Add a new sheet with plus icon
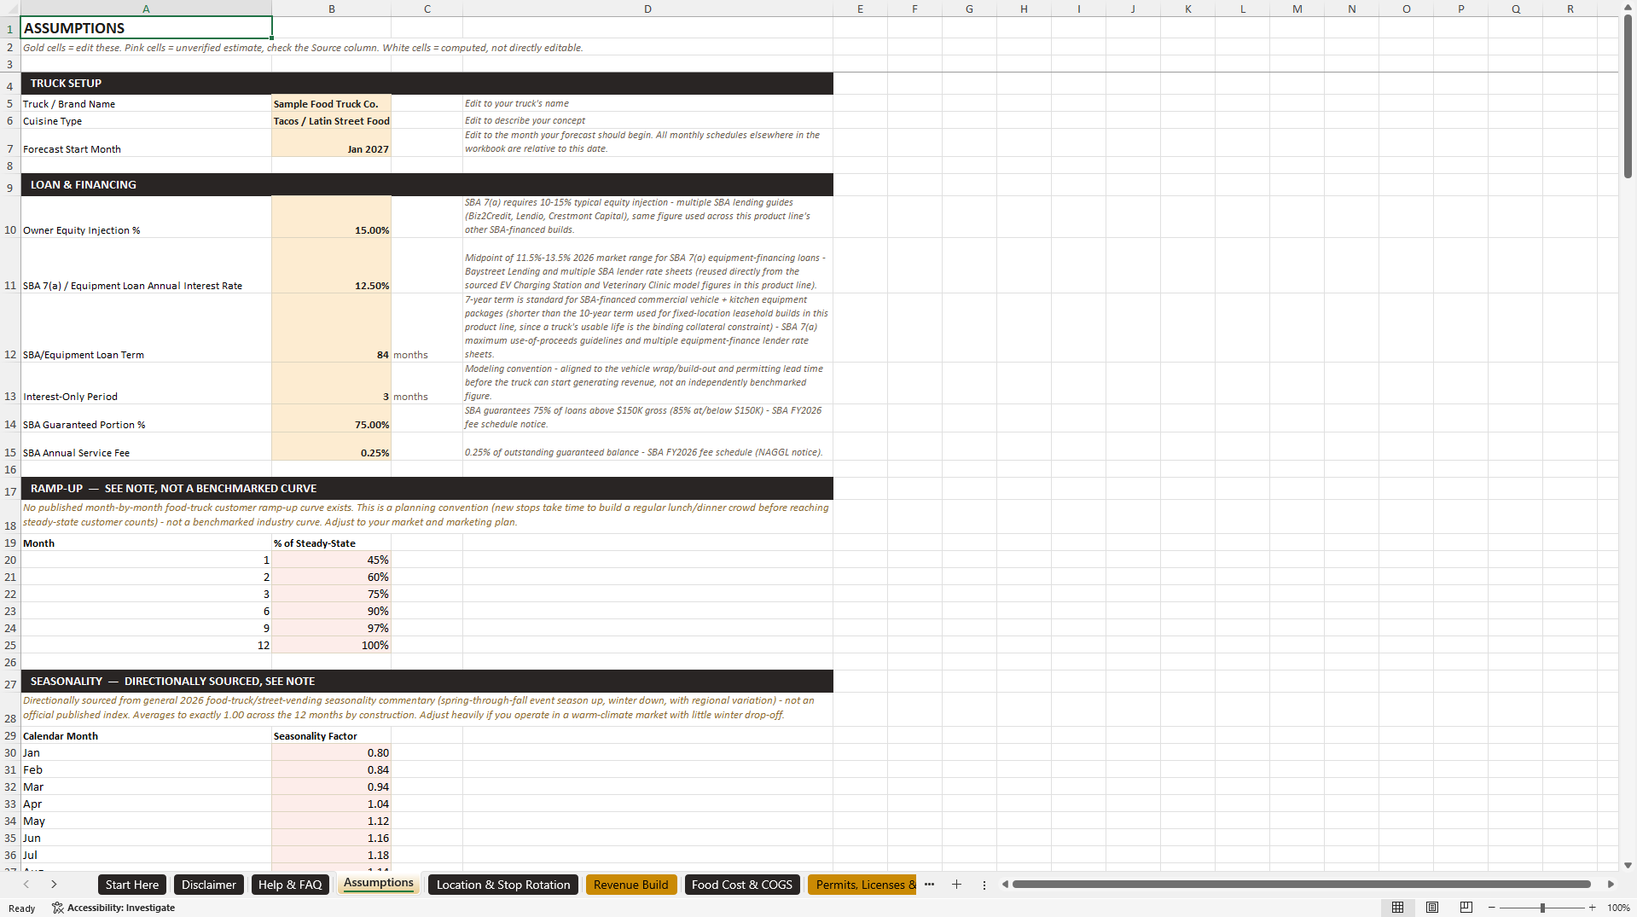This screenshot has height=917, width=1637. (x=956, y=885)
